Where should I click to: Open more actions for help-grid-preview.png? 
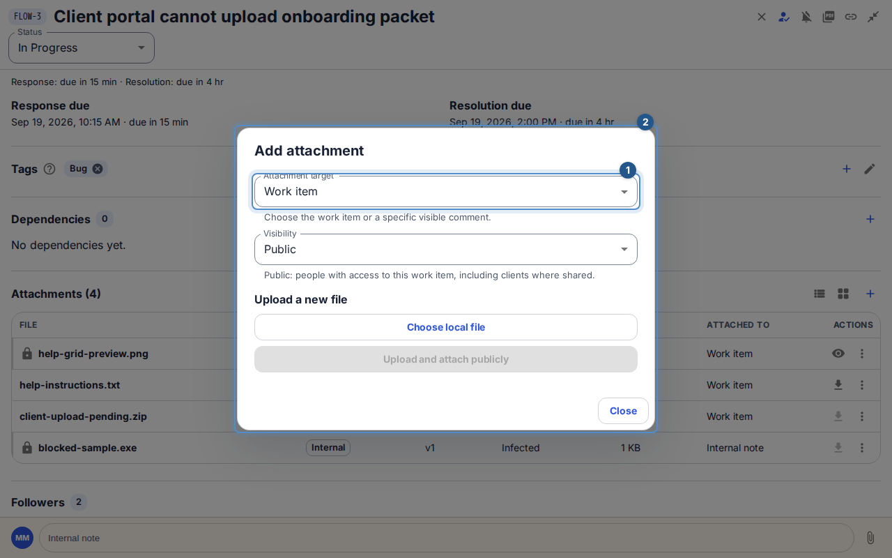point(862,354)
